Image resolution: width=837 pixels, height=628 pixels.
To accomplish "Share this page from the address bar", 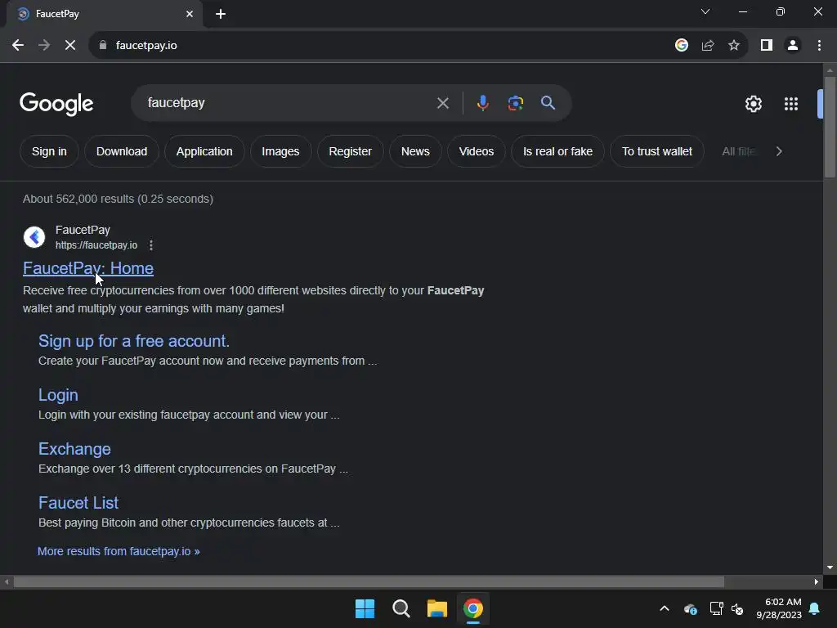I will 708,46.
